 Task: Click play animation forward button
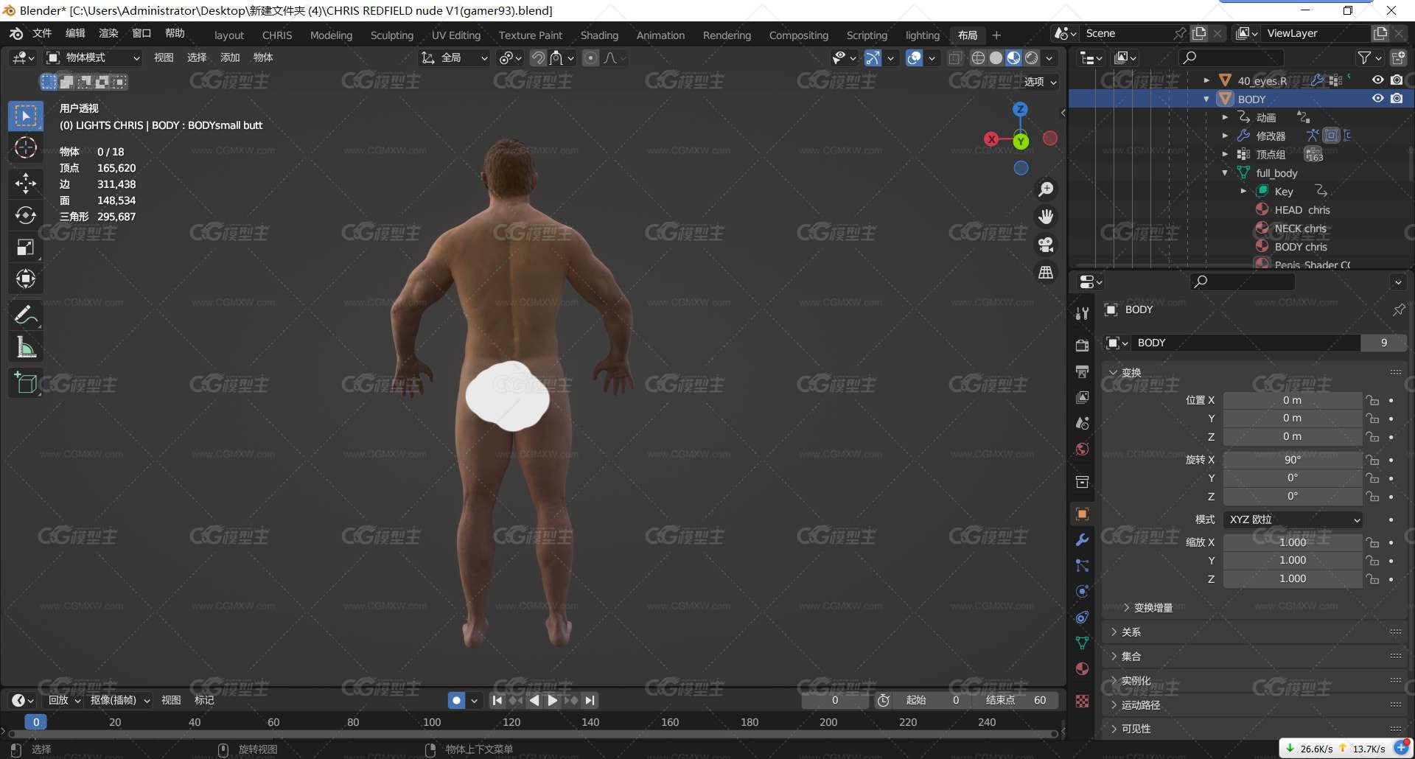pyautogui.click(x=552, y=700)
